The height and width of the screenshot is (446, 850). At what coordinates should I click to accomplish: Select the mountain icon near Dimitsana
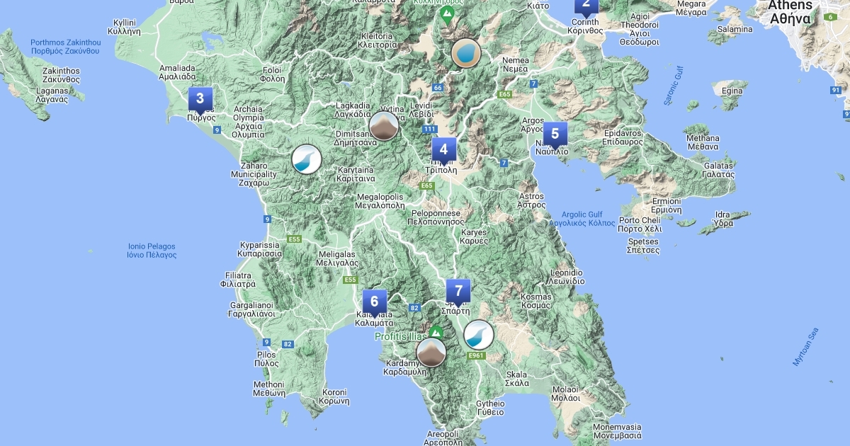pos(384,126)
